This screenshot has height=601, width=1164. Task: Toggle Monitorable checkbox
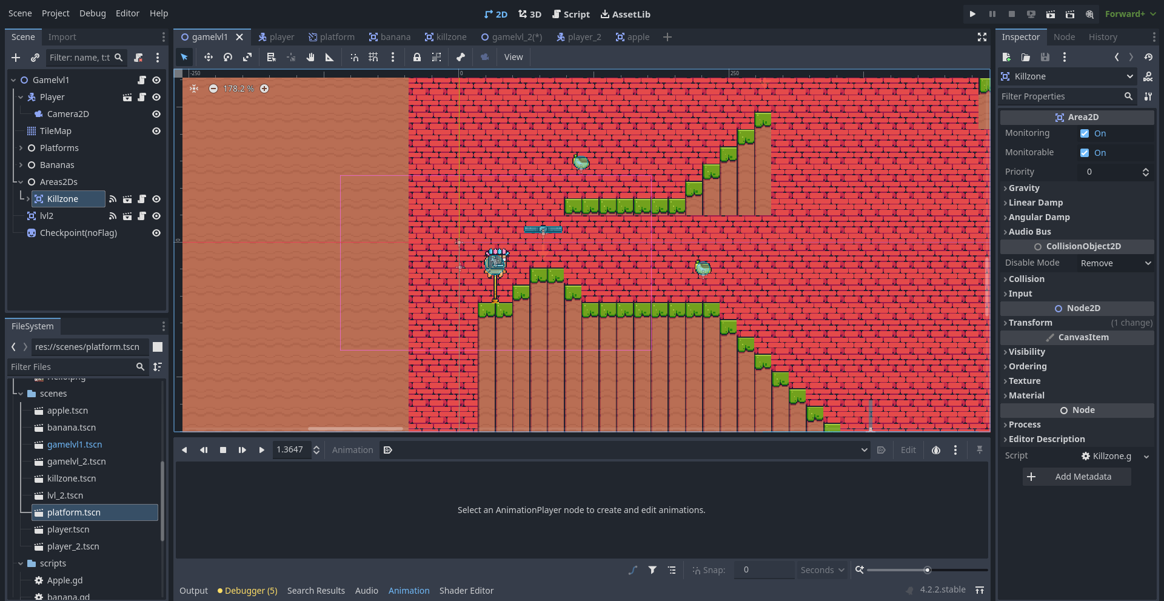[1085, 153]
